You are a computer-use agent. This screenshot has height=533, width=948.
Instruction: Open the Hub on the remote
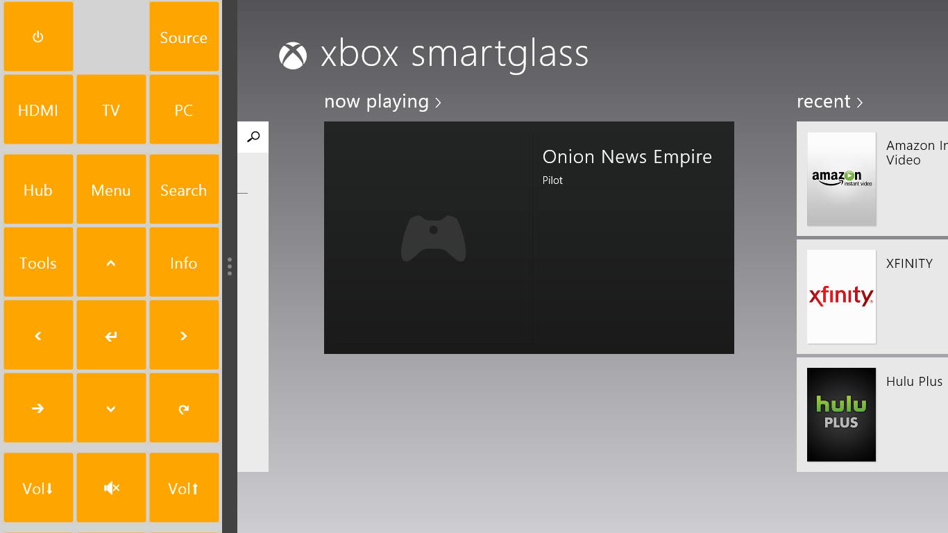pyautogui.click(x=38, y=189)
